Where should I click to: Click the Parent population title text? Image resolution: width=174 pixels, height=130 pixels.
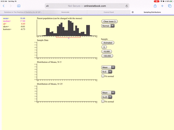[x=59, y=18]
